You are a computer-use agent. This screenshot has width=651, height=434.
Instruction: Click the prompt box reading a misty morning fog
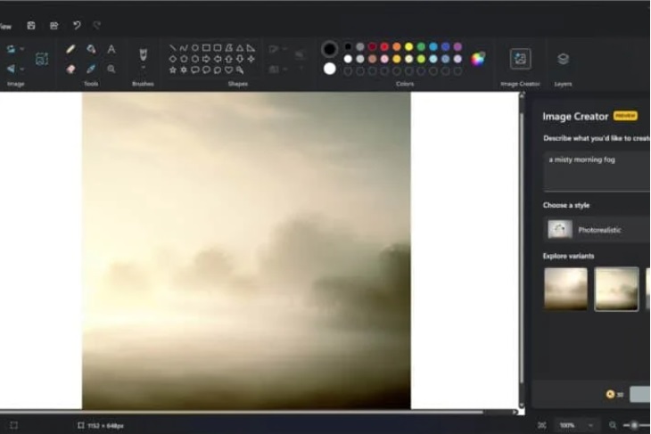(x=597, y=171)
